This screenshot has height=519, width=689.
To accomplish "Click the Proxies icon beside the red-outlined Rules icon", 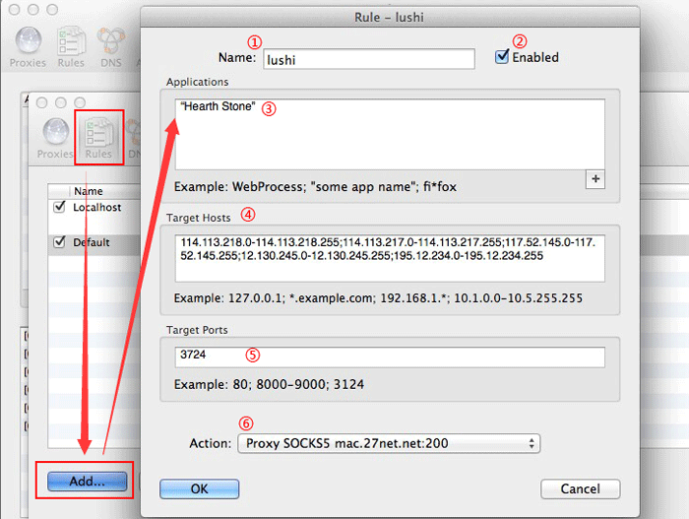I will (x=55, y=136).
